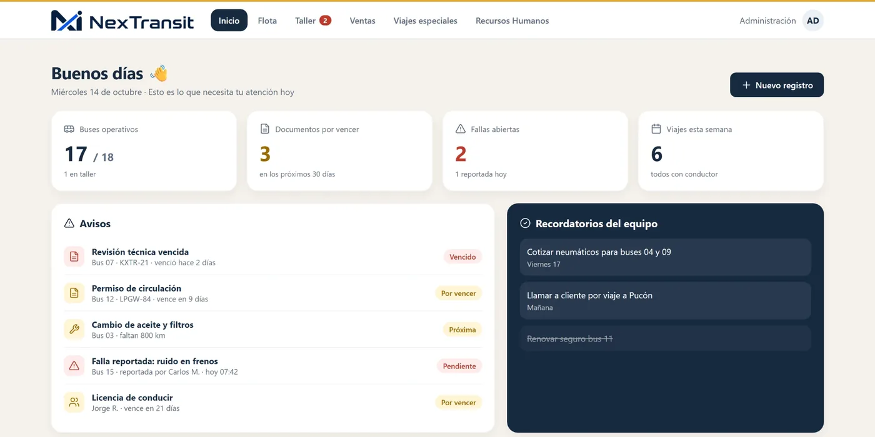Click the plus icon in Nuevo registro button
This screenshot has width=875, height=437.
click(x=746, y=85)
